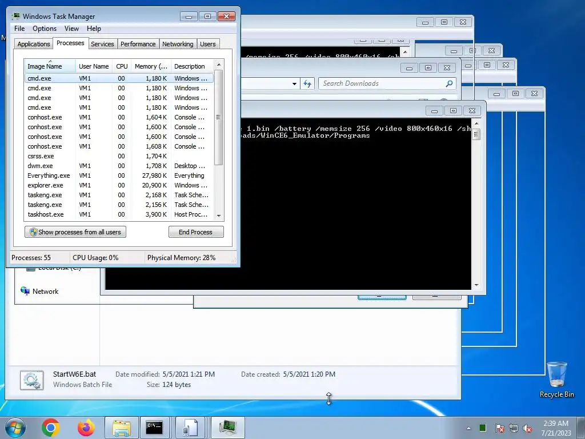
Task: Select the dwm.exe process row
Action: (x=119, y=166)
